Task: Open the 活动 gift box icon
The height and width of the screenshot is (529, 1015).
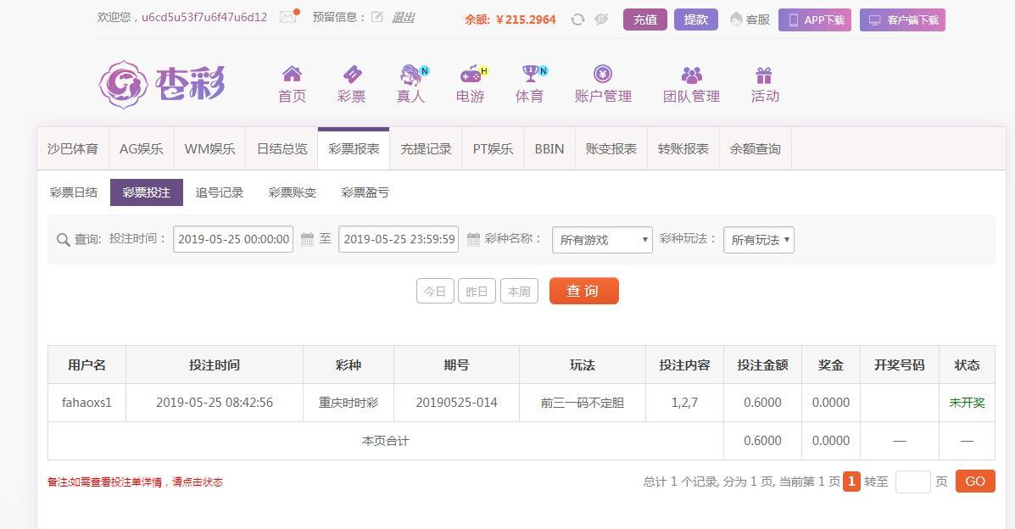Action: point(764,75)
